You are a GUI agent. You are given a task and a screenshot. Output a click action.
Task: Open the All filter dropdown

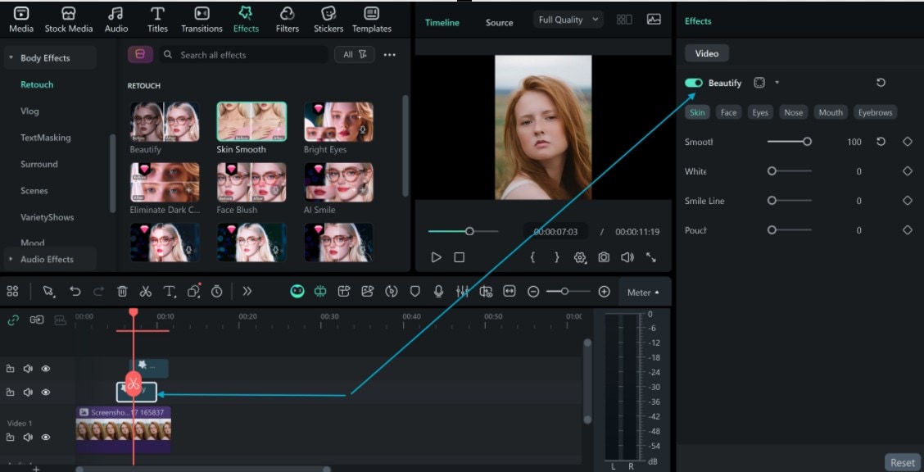pos(354,55)
